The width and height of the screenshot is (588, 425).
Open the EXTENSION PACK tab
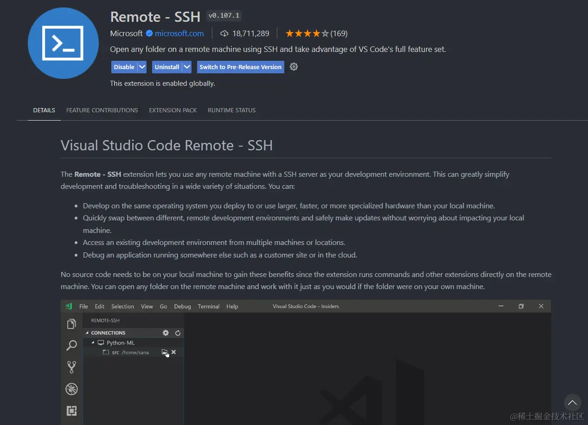pyautogui.click(x=173, y=110)
